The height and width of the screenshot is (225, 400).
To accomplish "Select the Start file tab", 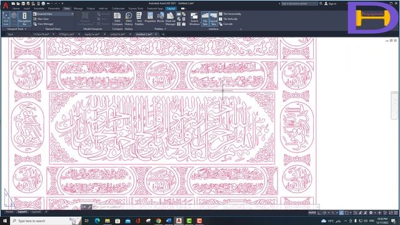I will (11, 34).
